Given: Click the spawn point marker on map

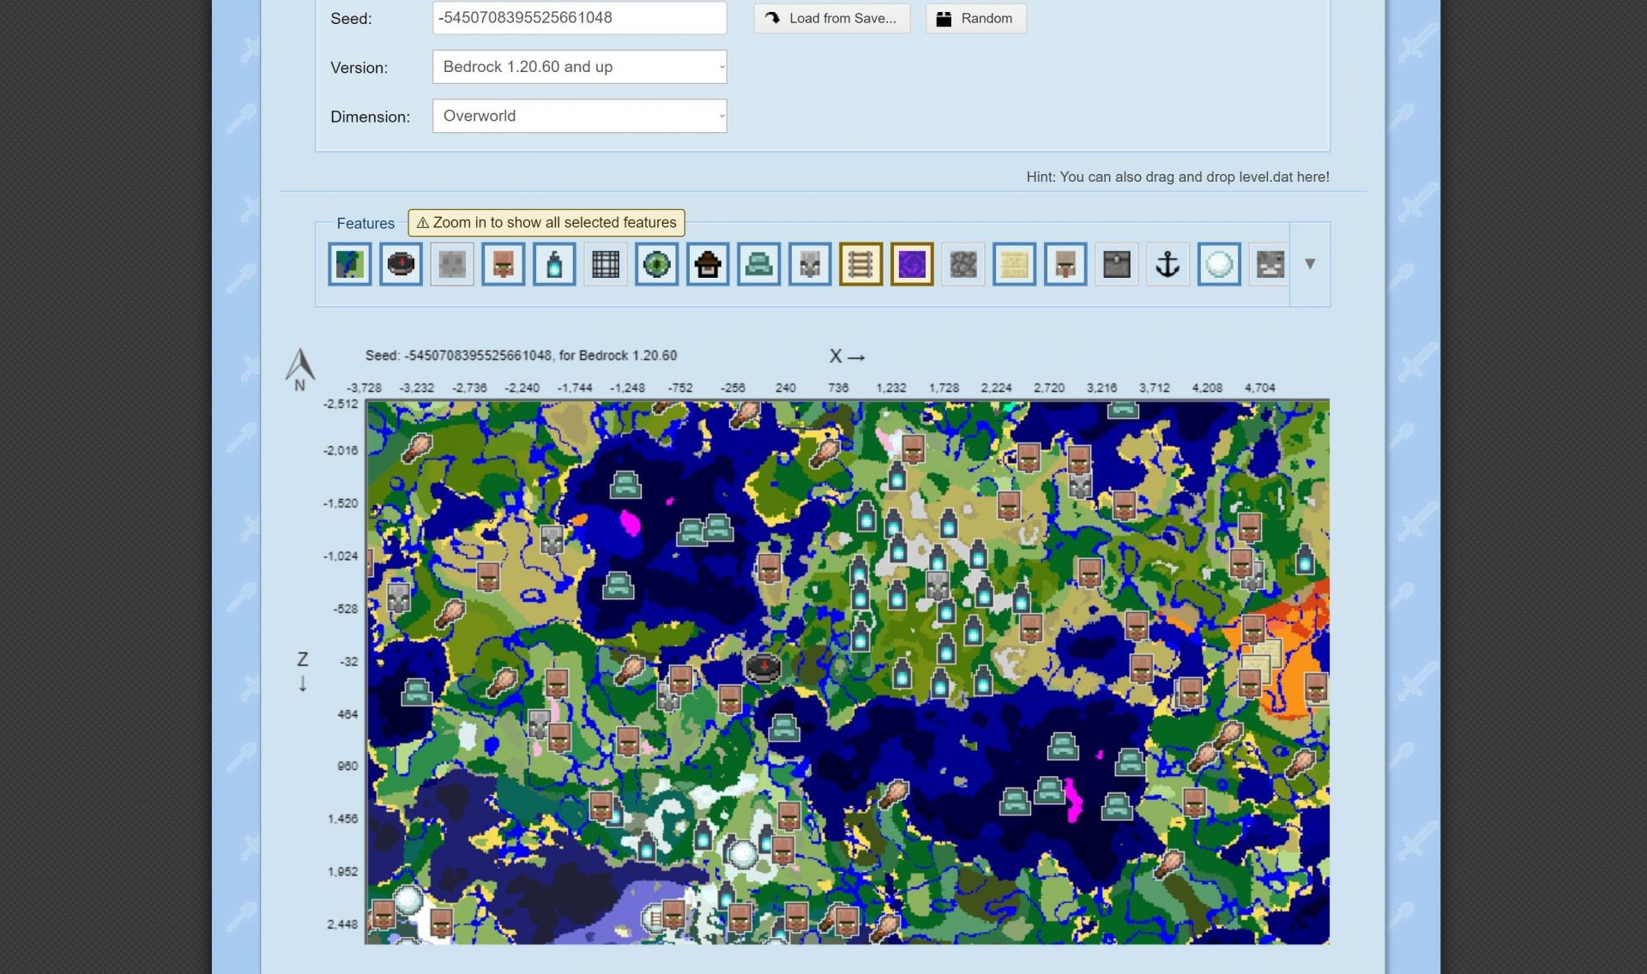Looking at the screenshot, I should pyautogui.click(x=763, y=666).
